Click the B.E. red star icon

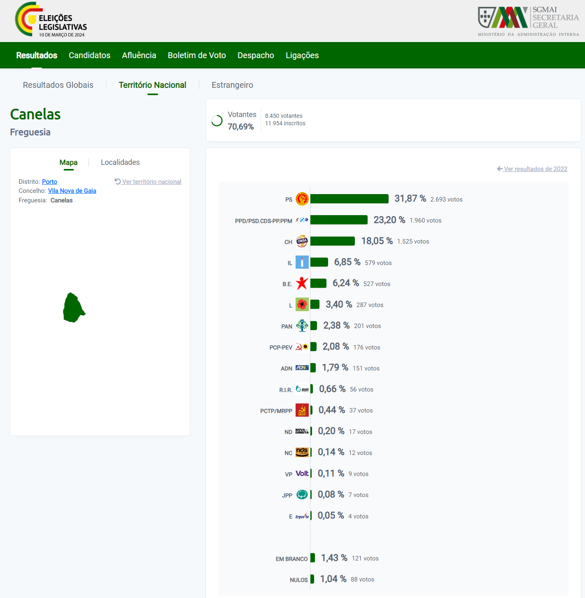click(303, 283)
